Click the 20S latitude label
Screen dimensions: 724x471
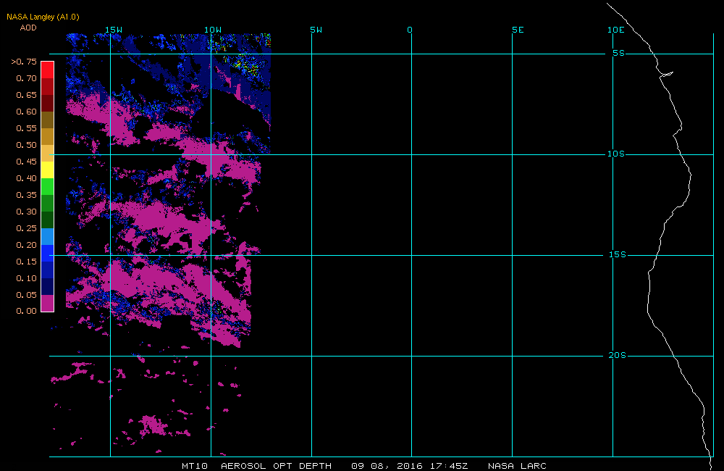tap(618, 355)
